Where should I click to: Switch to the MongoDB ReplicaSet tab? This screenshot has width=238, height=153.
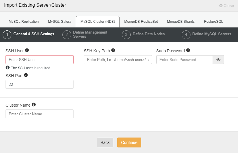(x=141, y=22)
